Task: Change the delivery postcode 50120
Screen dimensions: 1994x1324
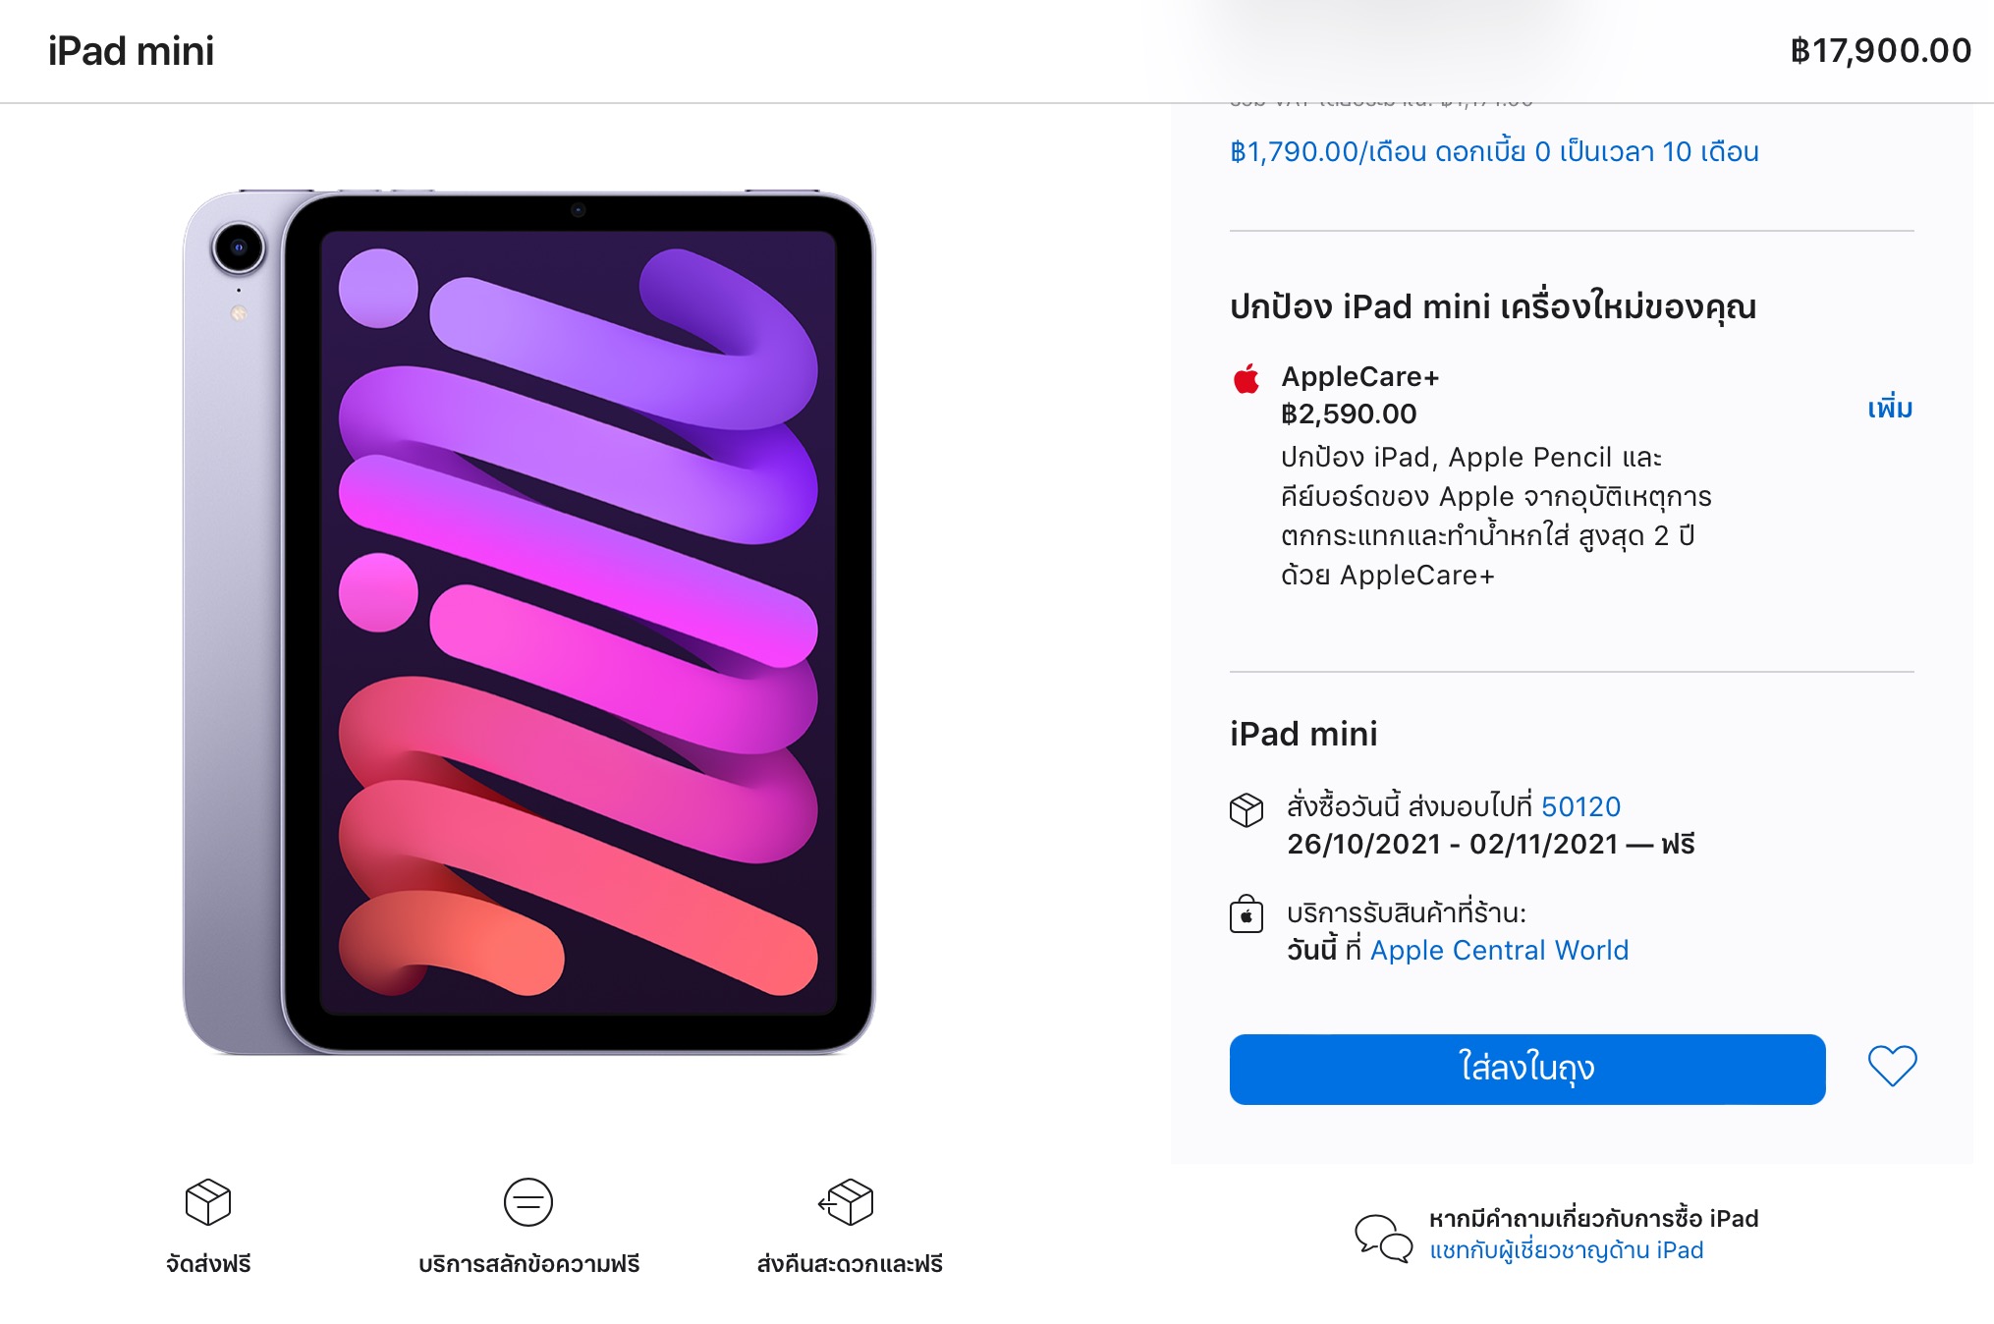Action: (x=1580, y=807)
